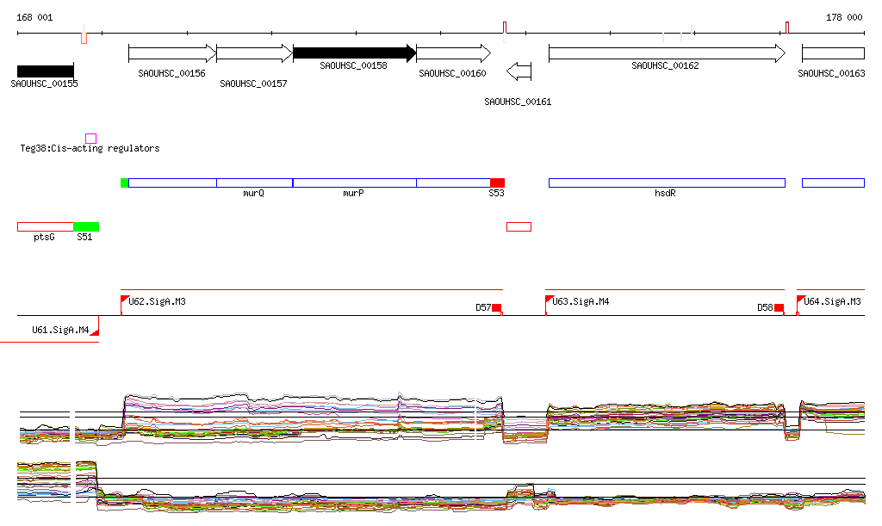Select the SAOUHSC_00157 gene arrow
Screen dimensions: 882x526
coord(254,53)
